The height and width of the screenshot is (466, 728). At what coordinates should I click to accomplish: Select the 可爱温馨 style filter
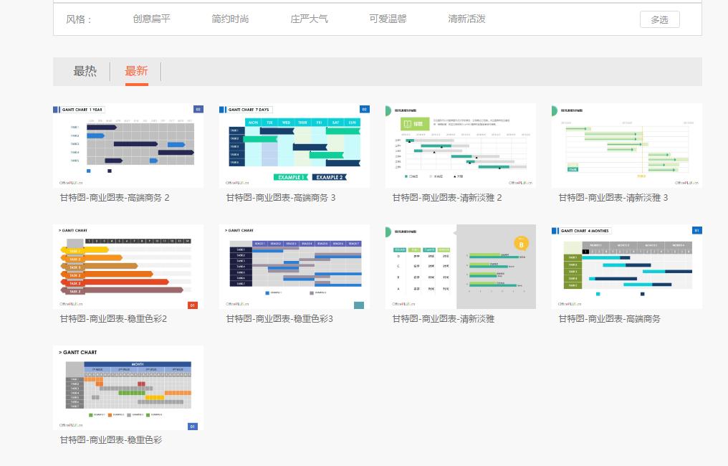pyautogui.click(x=387, y=20)
